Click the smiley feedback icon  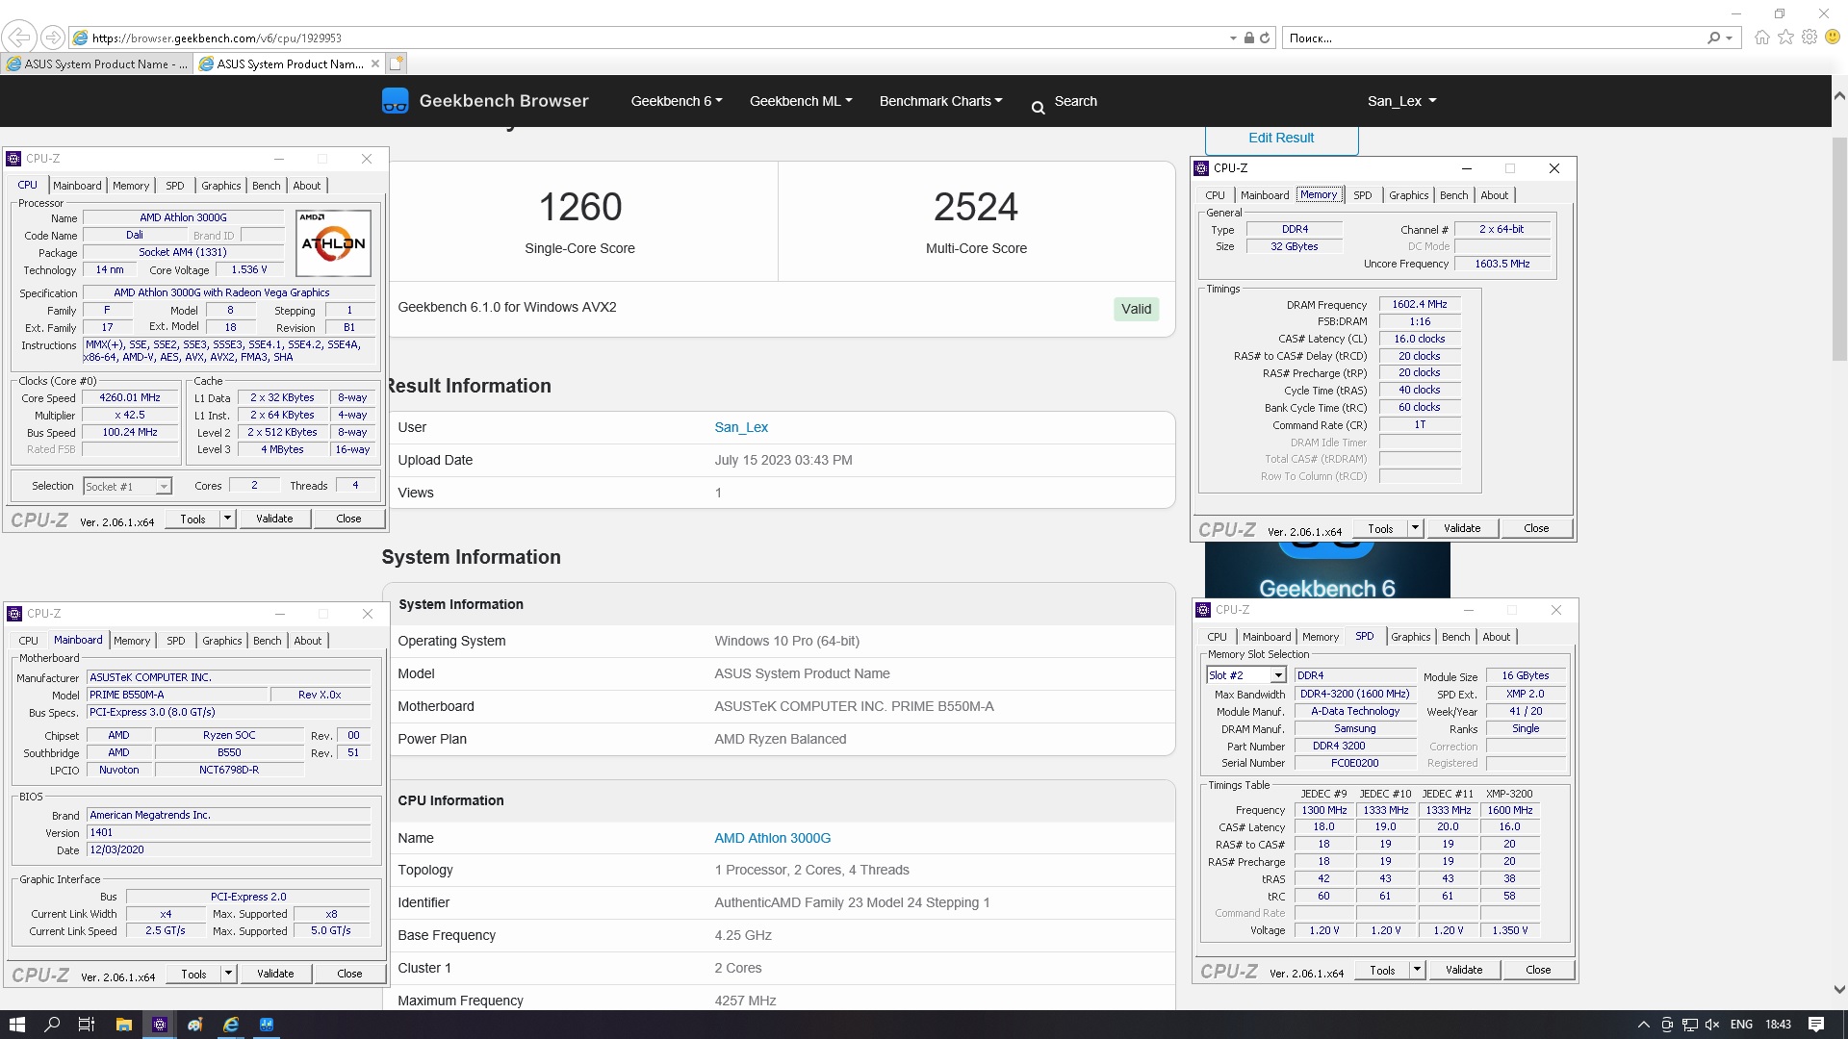(1833, 37)
